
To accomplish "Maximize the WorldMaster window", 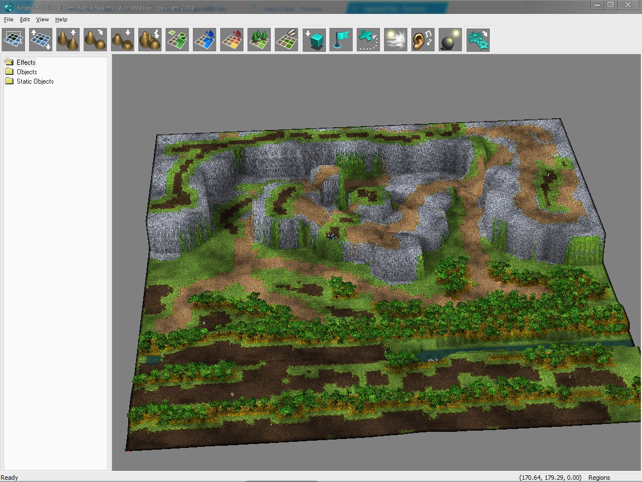I will pos(610,5).
